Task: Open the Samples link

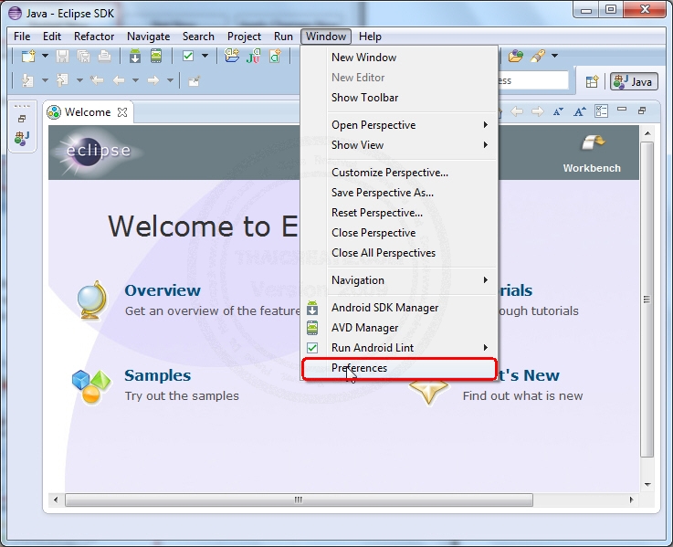Action: pos(157,375)
